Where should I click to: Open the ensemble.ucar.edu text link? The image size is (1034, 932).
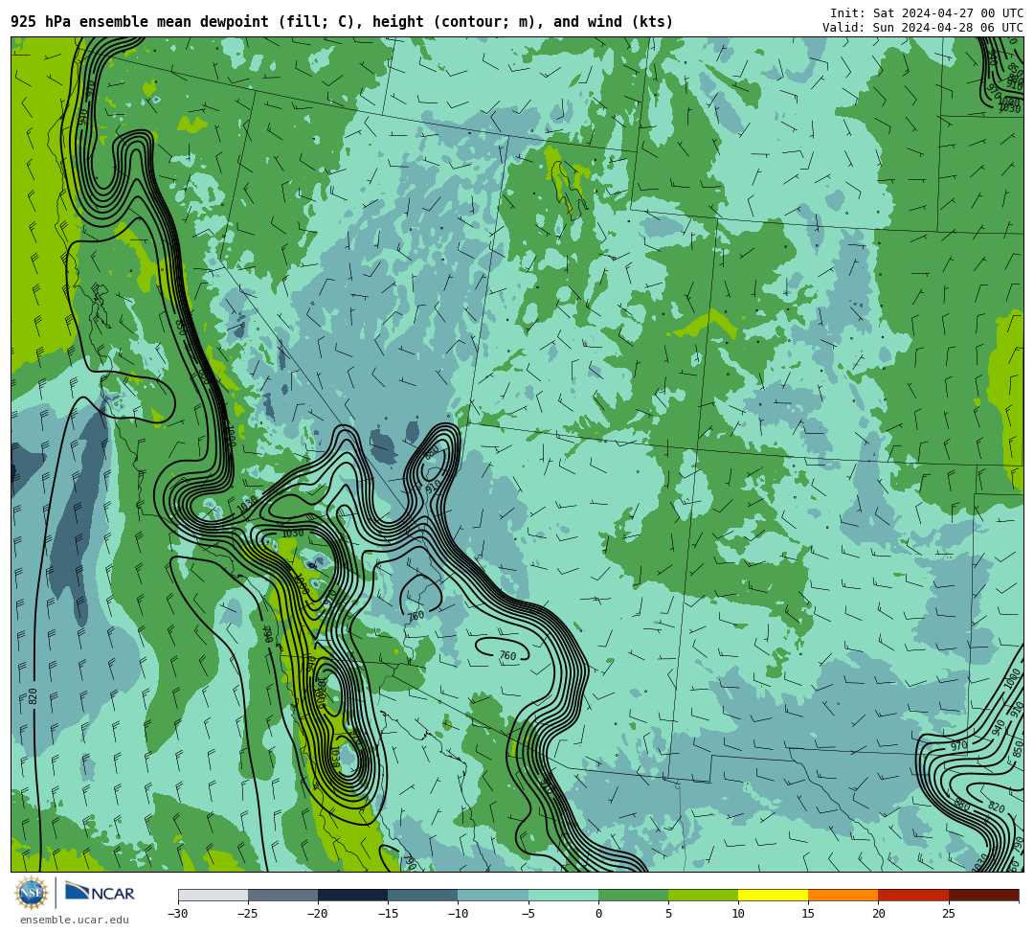click(x=75, y=920)
